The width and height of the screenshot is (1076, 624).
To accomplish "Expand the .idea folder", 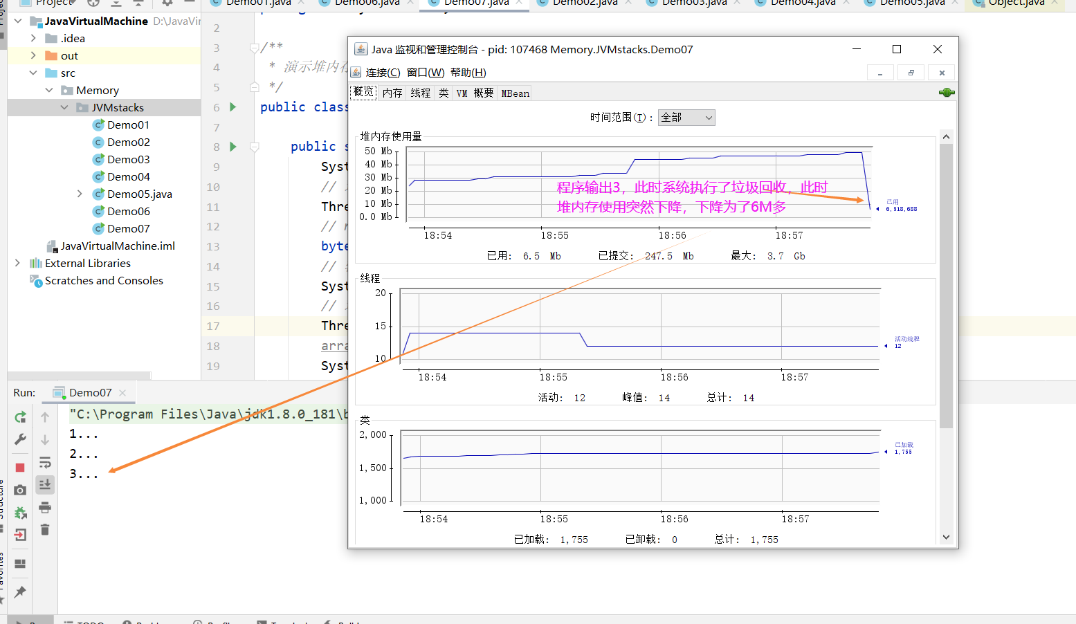I will tap(33, 38).
